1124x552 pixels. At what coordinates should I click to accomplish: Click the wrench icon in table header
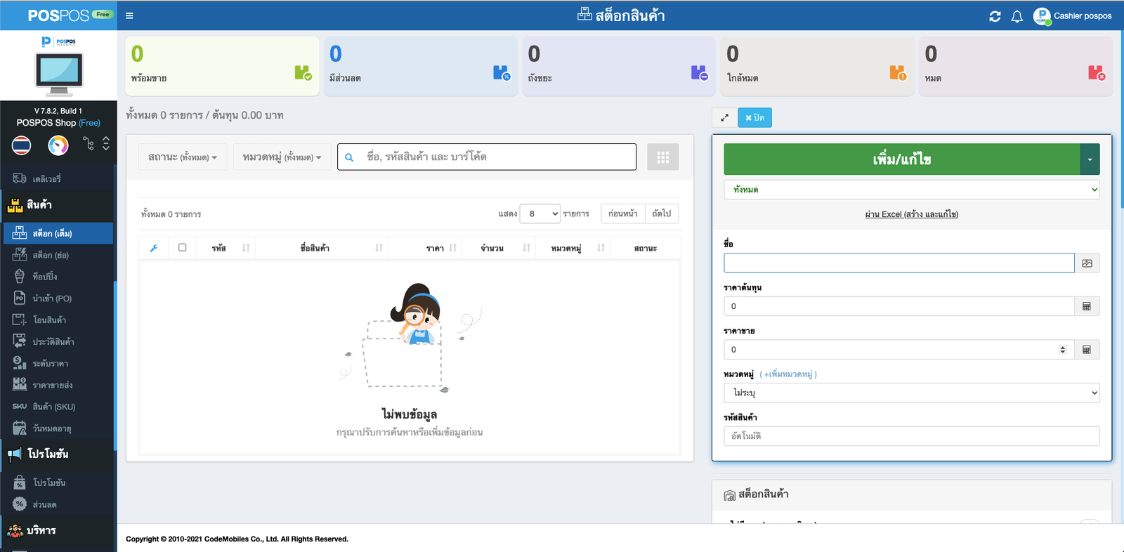[x=154, y=248]
